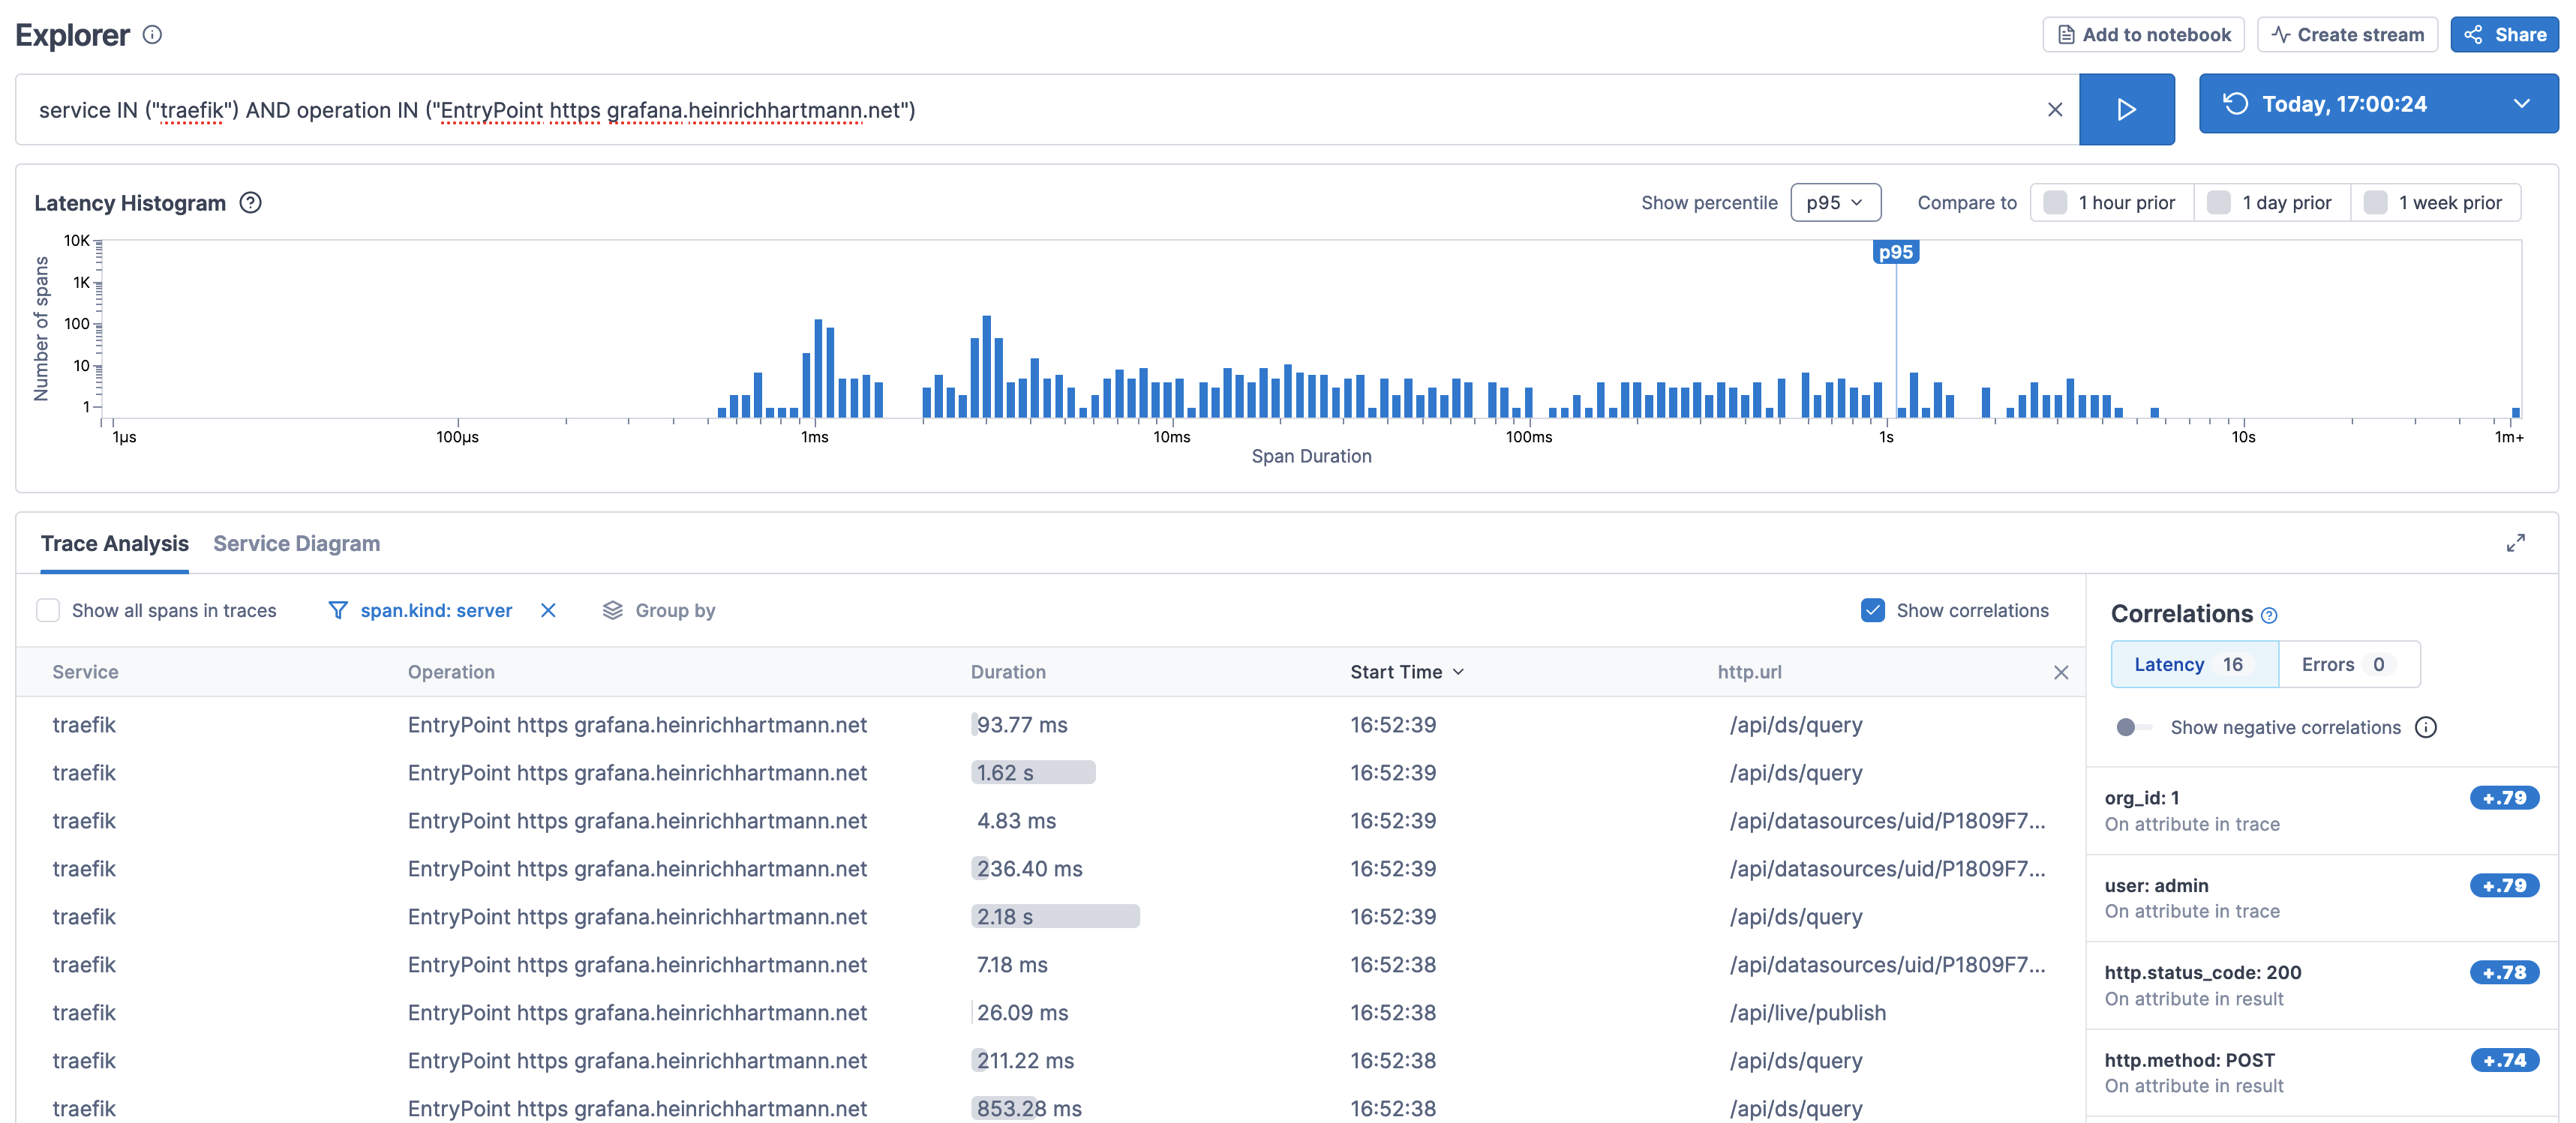This screenshot has height=1123, width=2576.
Task: Open the p95 percentile dropdown
Action: pyautogui.click(x=1835, y=203)
